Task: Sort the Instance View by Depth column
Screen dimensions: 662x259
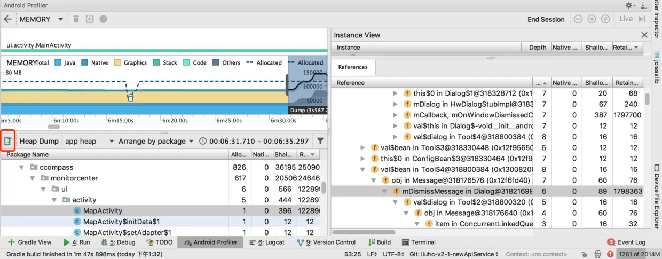Action: pyautogui.click(x=537, y=48)
